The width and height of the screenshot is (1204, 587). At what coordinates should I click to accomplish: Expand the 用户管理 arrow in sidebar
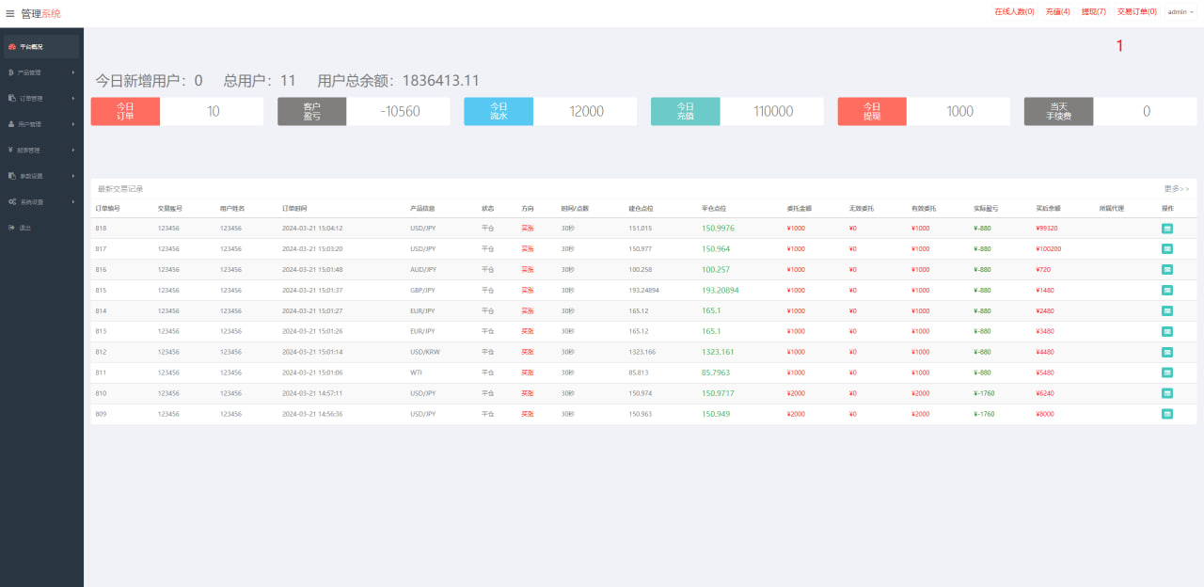(73, 124)
